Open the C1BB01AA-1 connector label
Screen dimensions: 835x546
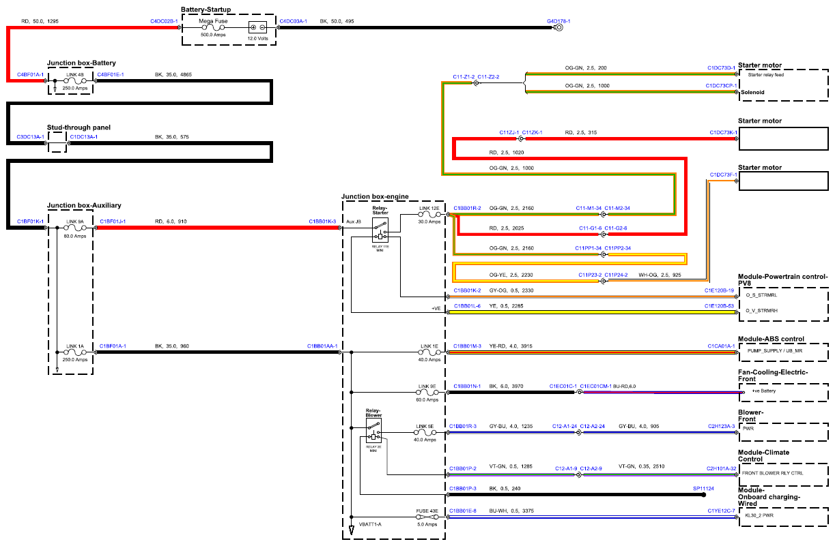[322, 346]
